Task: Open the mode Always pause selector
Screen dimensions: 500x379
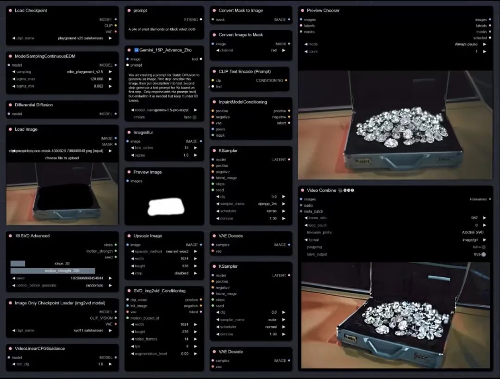Action: 395,44
